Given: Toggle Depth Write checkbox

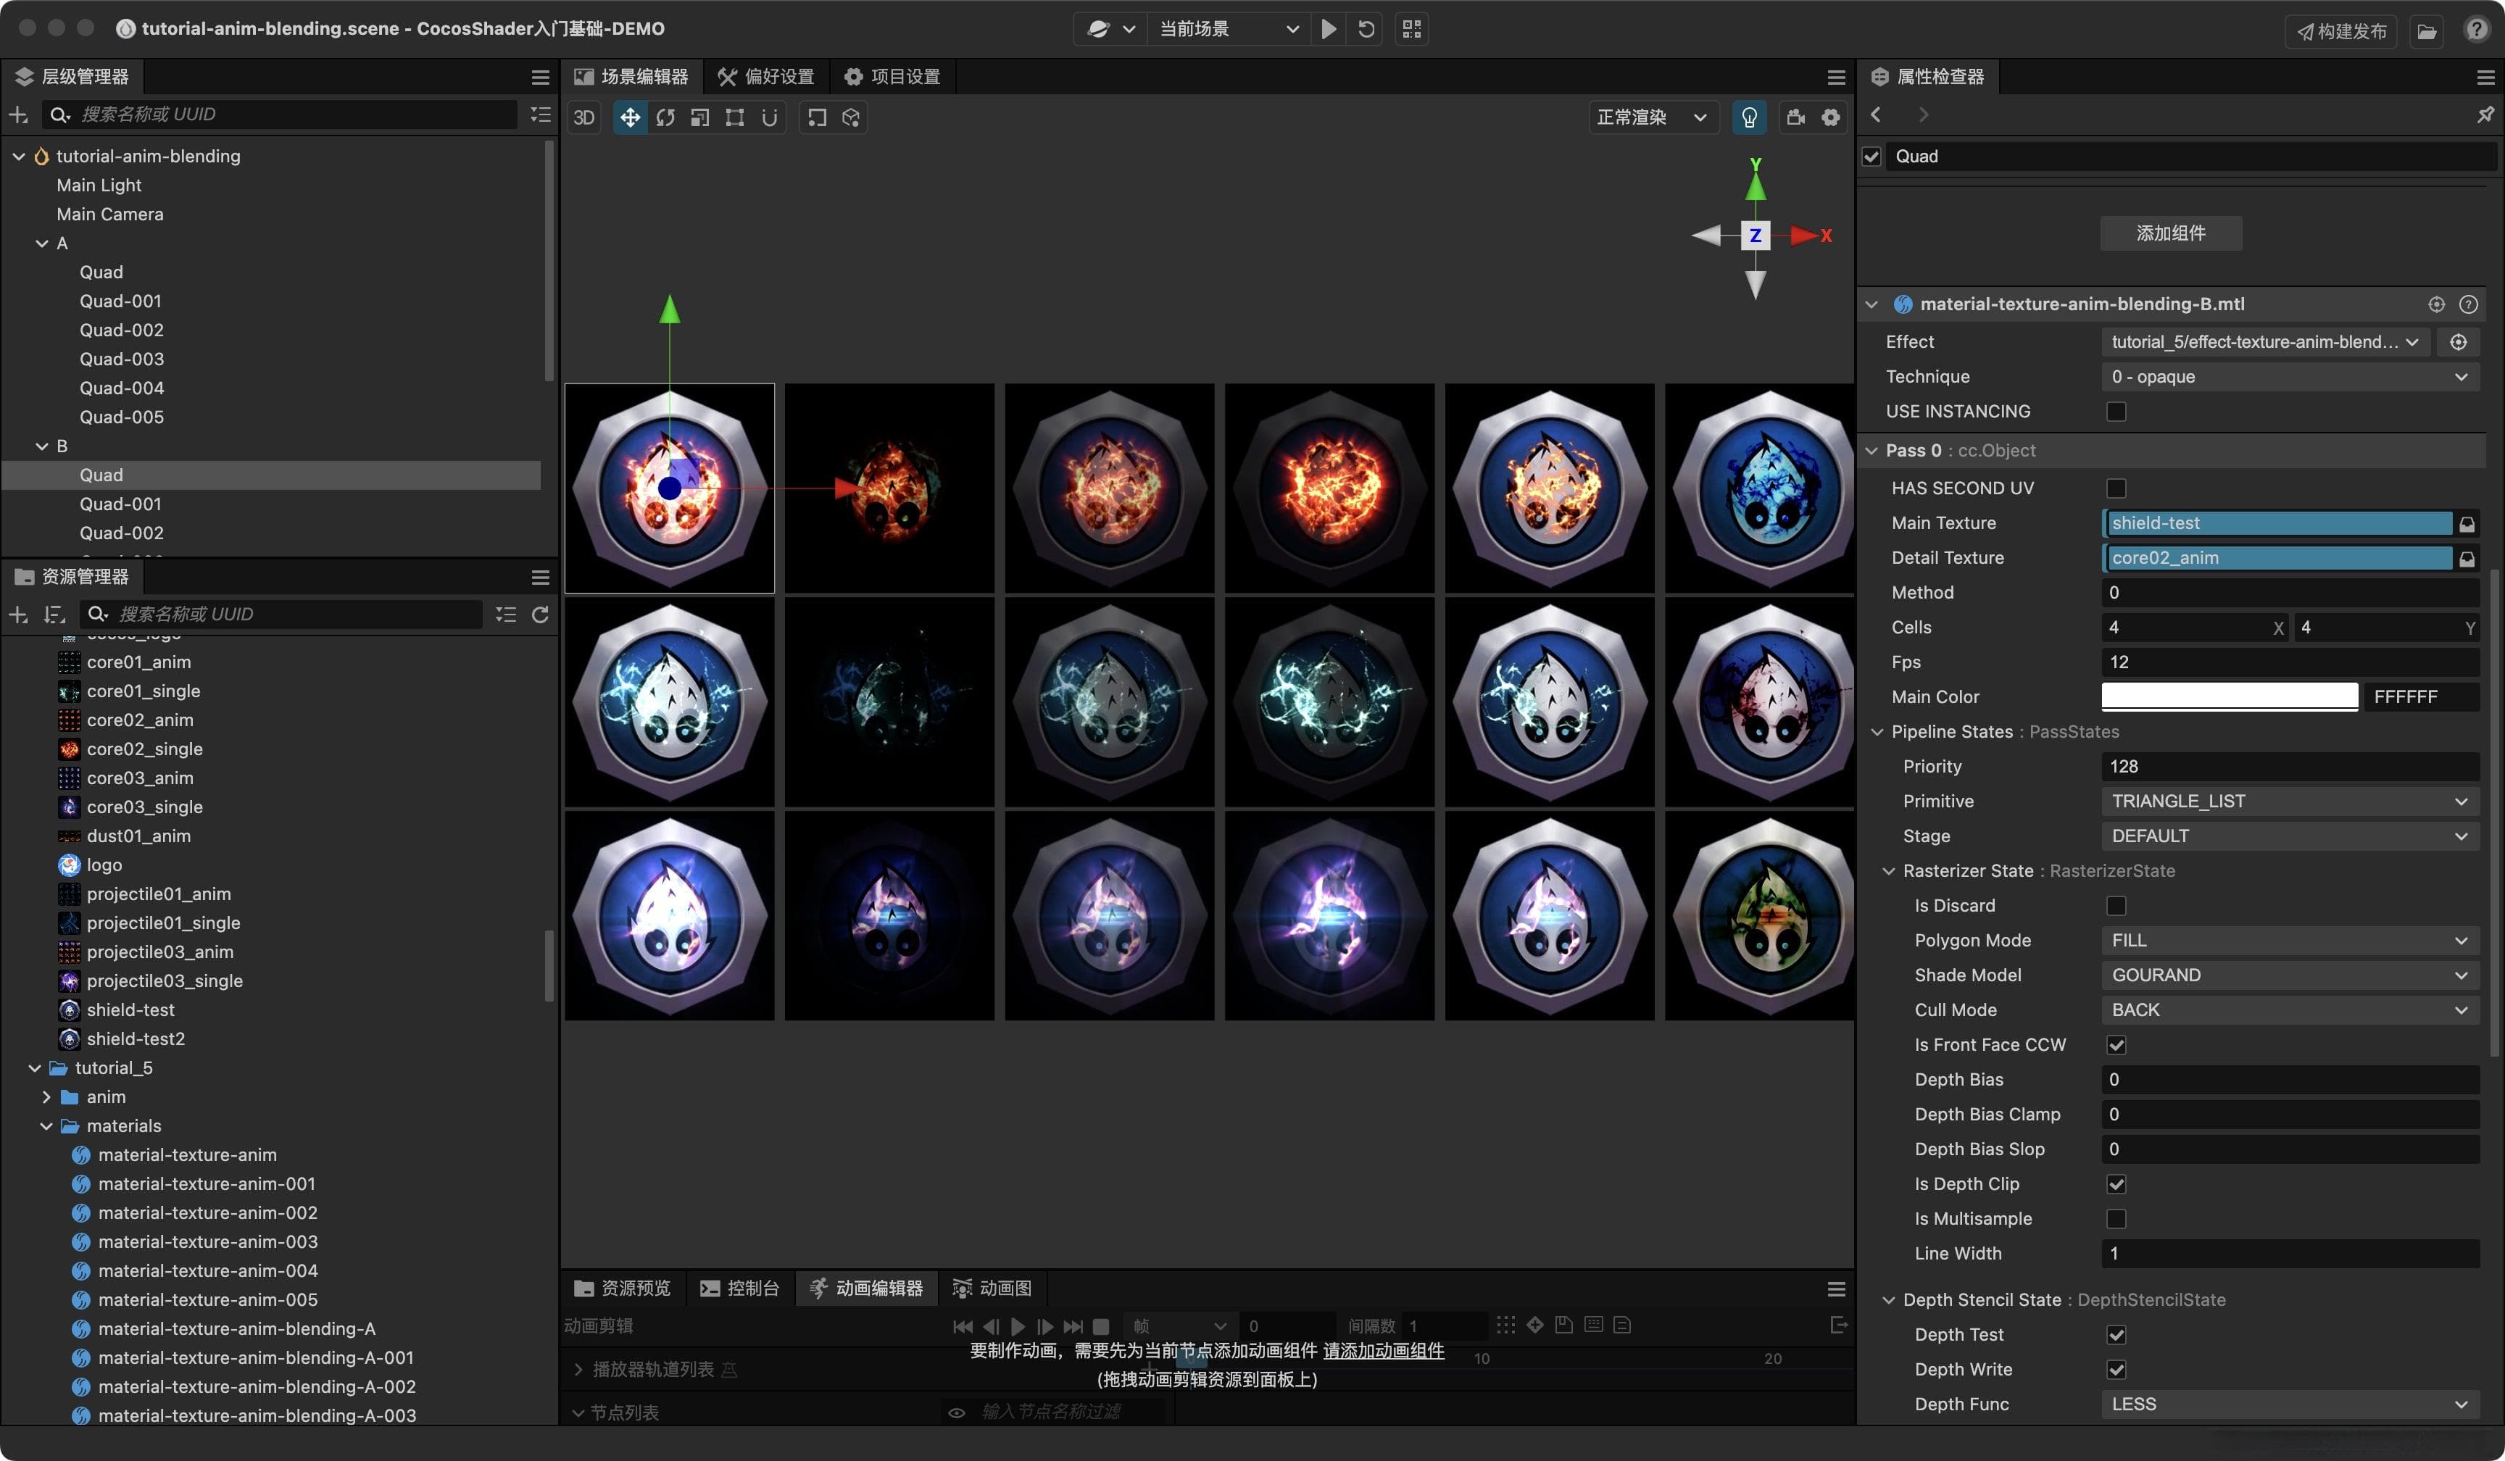Looking at the screenshot, I should coord(2116,1370).
